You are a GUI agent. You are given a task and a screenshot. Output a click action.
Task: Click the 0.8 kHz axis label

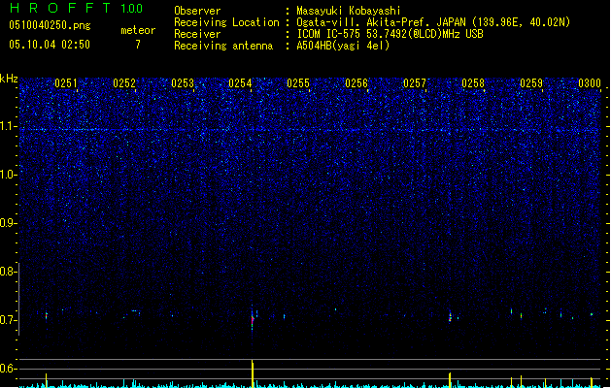pos(8,272)
